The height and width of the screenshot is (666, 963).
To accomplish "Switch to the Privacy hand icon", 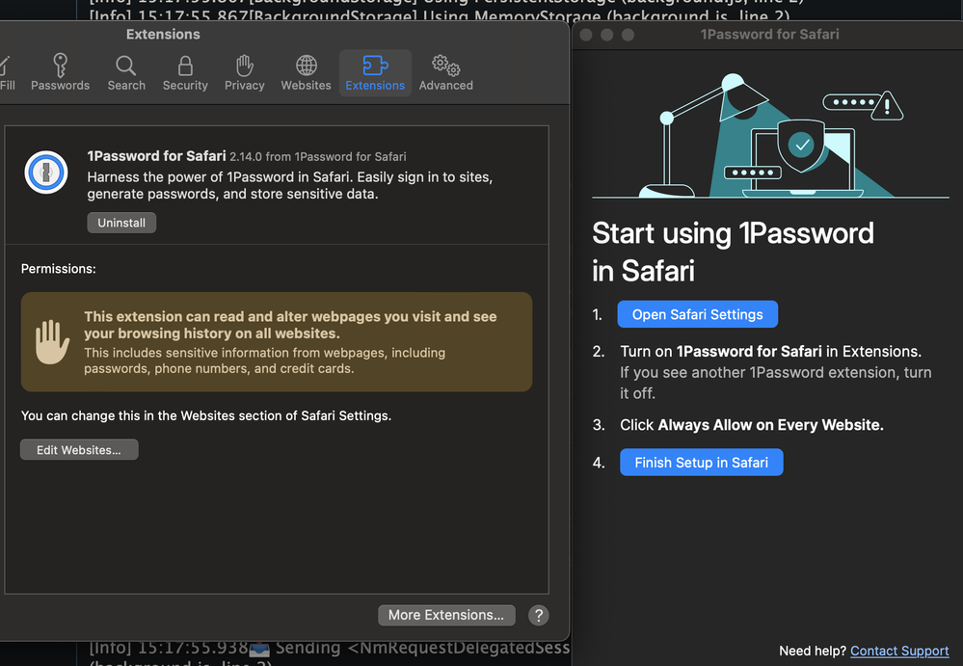I will (244, 72).
